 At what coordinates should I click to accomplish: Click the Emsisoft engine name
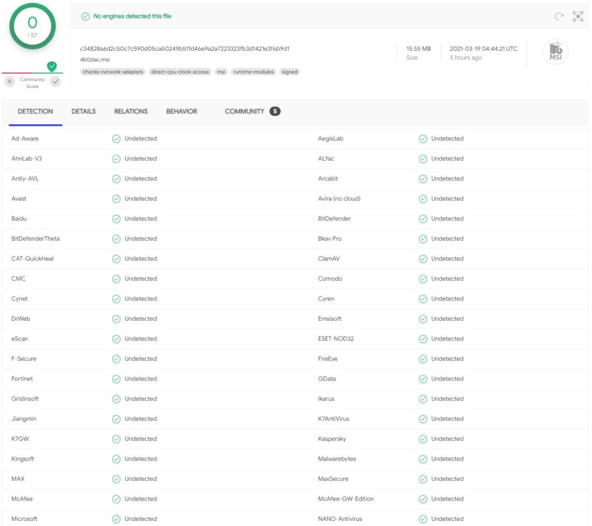click(330, 318)
